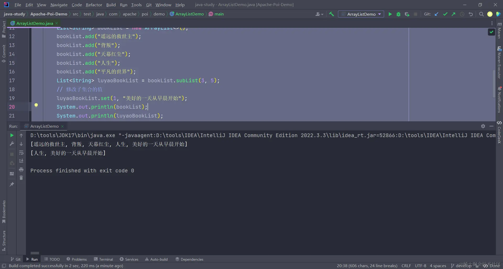Open the Terminal tool window
Screen dimensions: 503x269
pyautogui.click(x=103, y=259)
